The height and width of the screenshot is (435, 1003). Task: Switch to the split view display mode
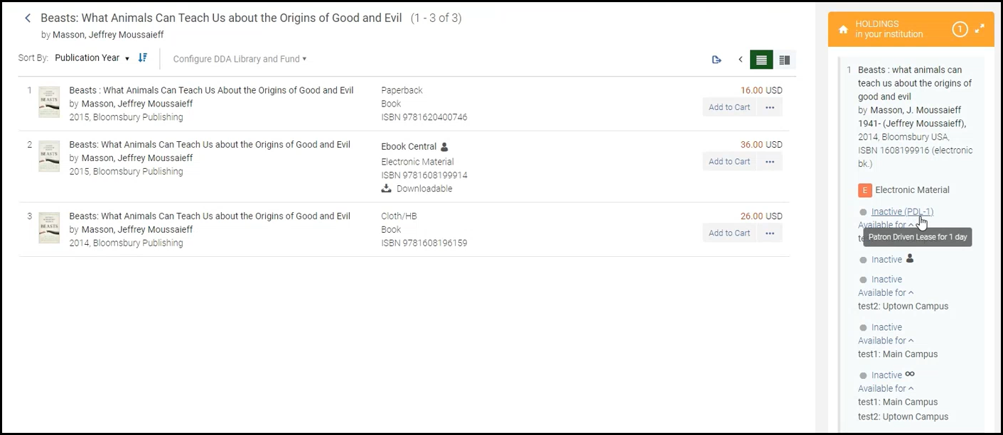pos(784,60)
